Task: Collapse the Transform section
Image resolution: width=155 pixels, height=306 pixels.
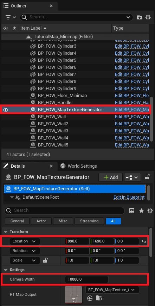Action: (6, 232)
